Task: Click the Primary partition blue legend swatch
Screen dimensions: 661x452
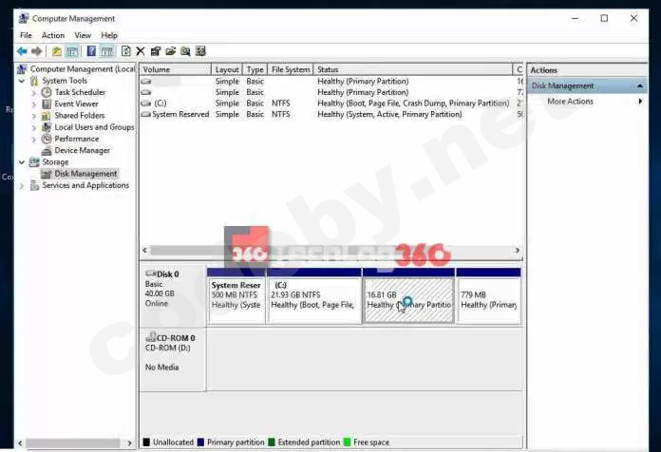Action: [x=200, y=443]
